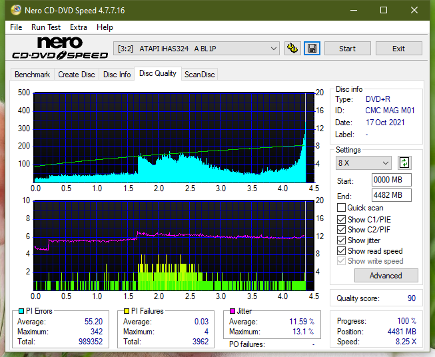Click PI Errors total 989352
This screenshot has height=357, width=435.
pyautogui.click(x=91, y=342)
